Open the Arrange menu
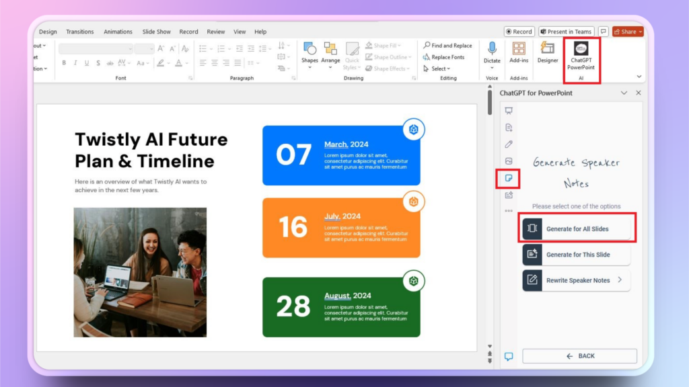The image size is (689, 387). pos(330,55)
